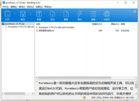Click the Bandizip app icon in title bar
Viewport: 139px width, 101px height.
click(x=4, y=3)
